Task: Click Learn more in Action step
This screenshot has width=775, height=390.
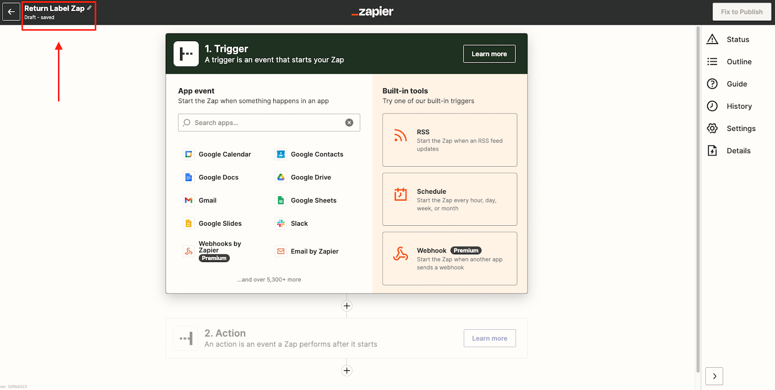Action: point(490,338)
